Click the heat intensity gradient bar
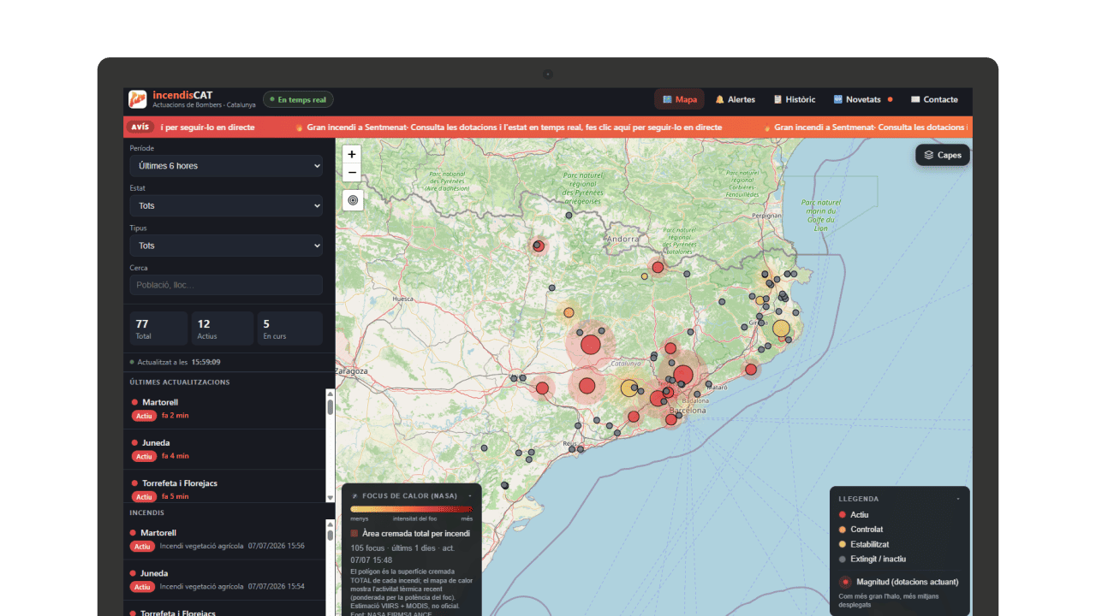The height and width of the screenshot is (616, 1096). coord(411,509)
